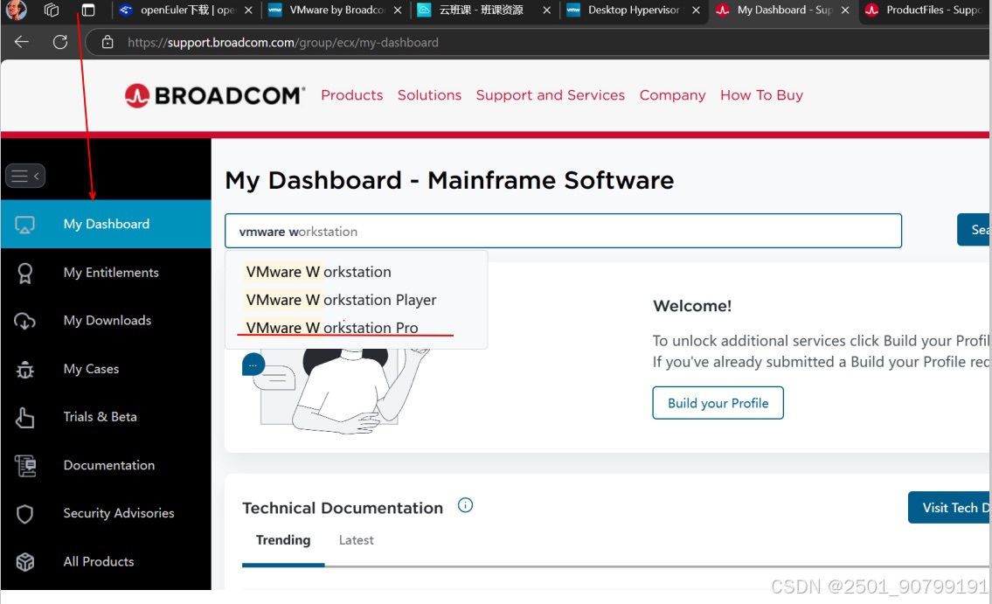Click the My Downloads cloud icon
Screen dimensions: 992x604
tap(24, 322)
